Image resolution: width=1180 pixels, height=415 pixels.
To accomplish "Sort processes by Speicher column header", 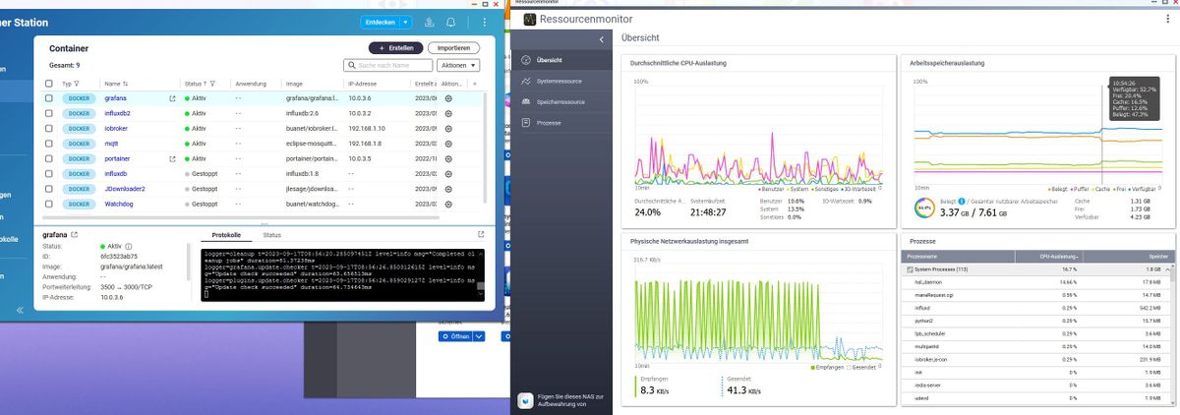I will pyautogui.click(x=1128, y=257).
